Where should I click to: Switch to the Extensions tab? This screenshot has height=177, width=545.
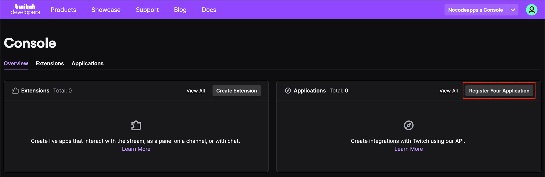[50, 63]
